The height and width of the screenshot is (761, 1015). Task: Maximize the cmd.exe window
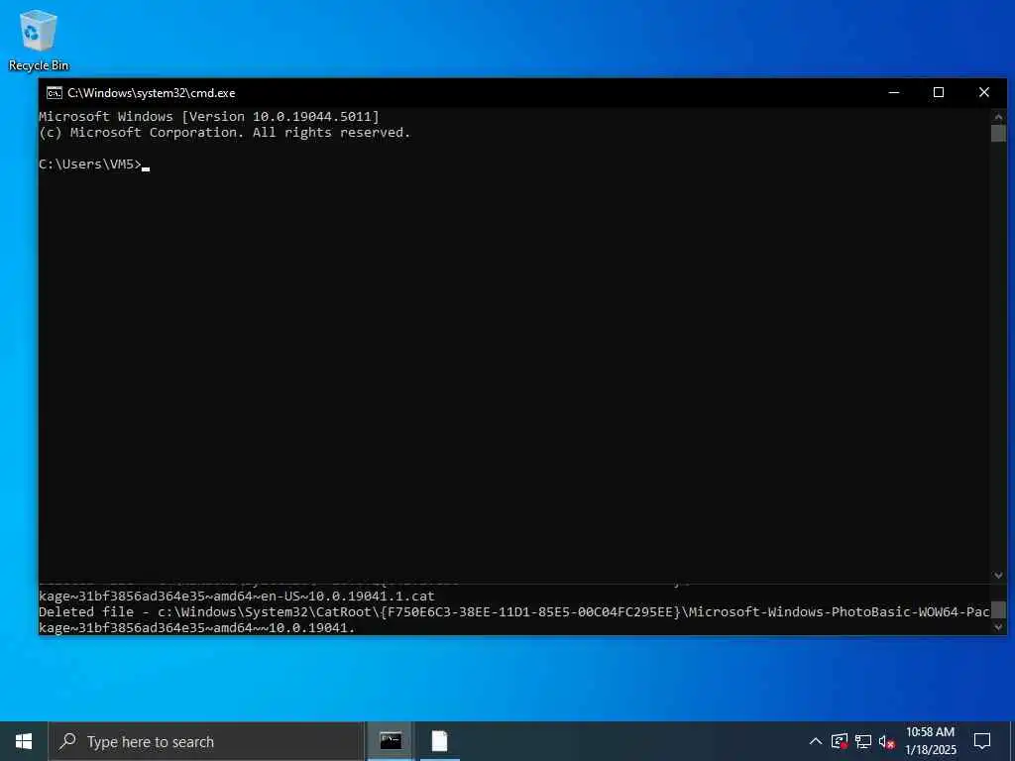[939, 92]
